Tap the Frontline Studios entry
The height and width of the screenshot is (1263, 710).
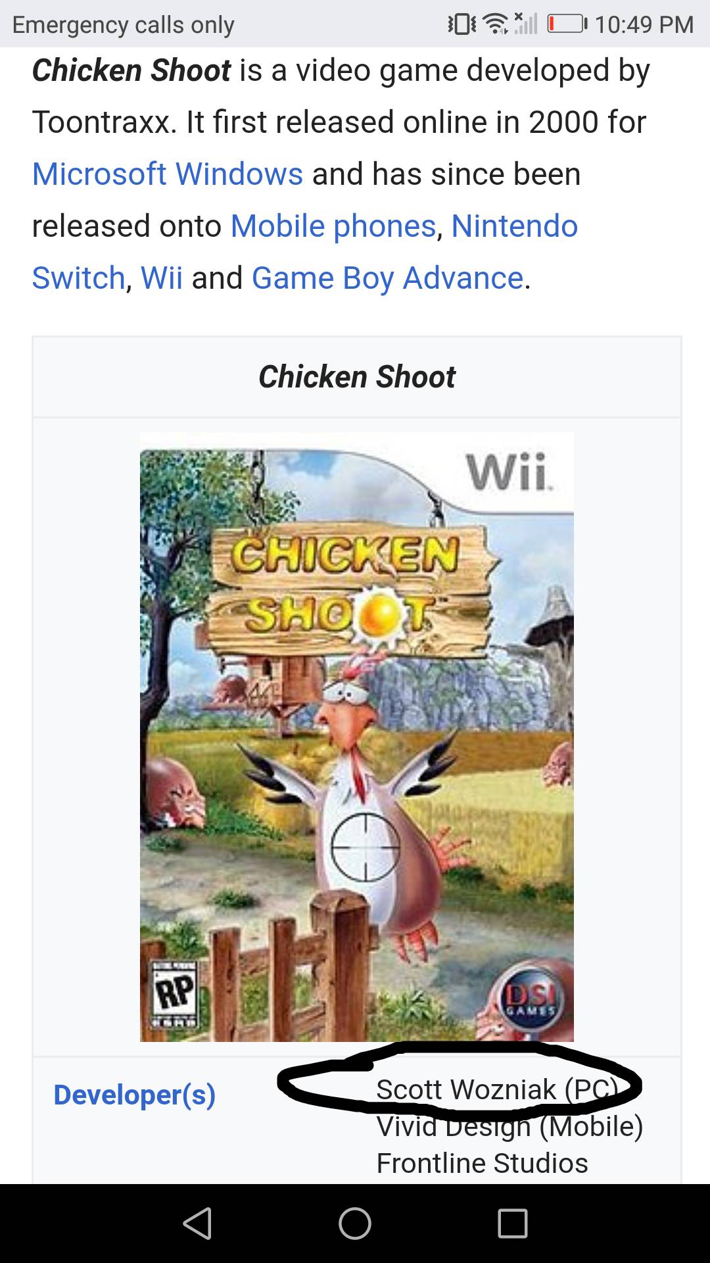[482, 1163]
